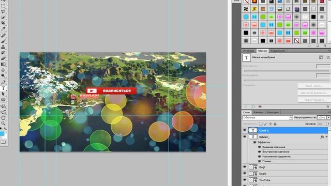Add a vector mask in Masks panel
The width and height of the screenshot is (331, 186).
328,57
